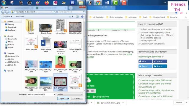The width and height of the screenshot is (189, 106).
Task: Click the Tweet button
Action: click(x=145, y=66)
